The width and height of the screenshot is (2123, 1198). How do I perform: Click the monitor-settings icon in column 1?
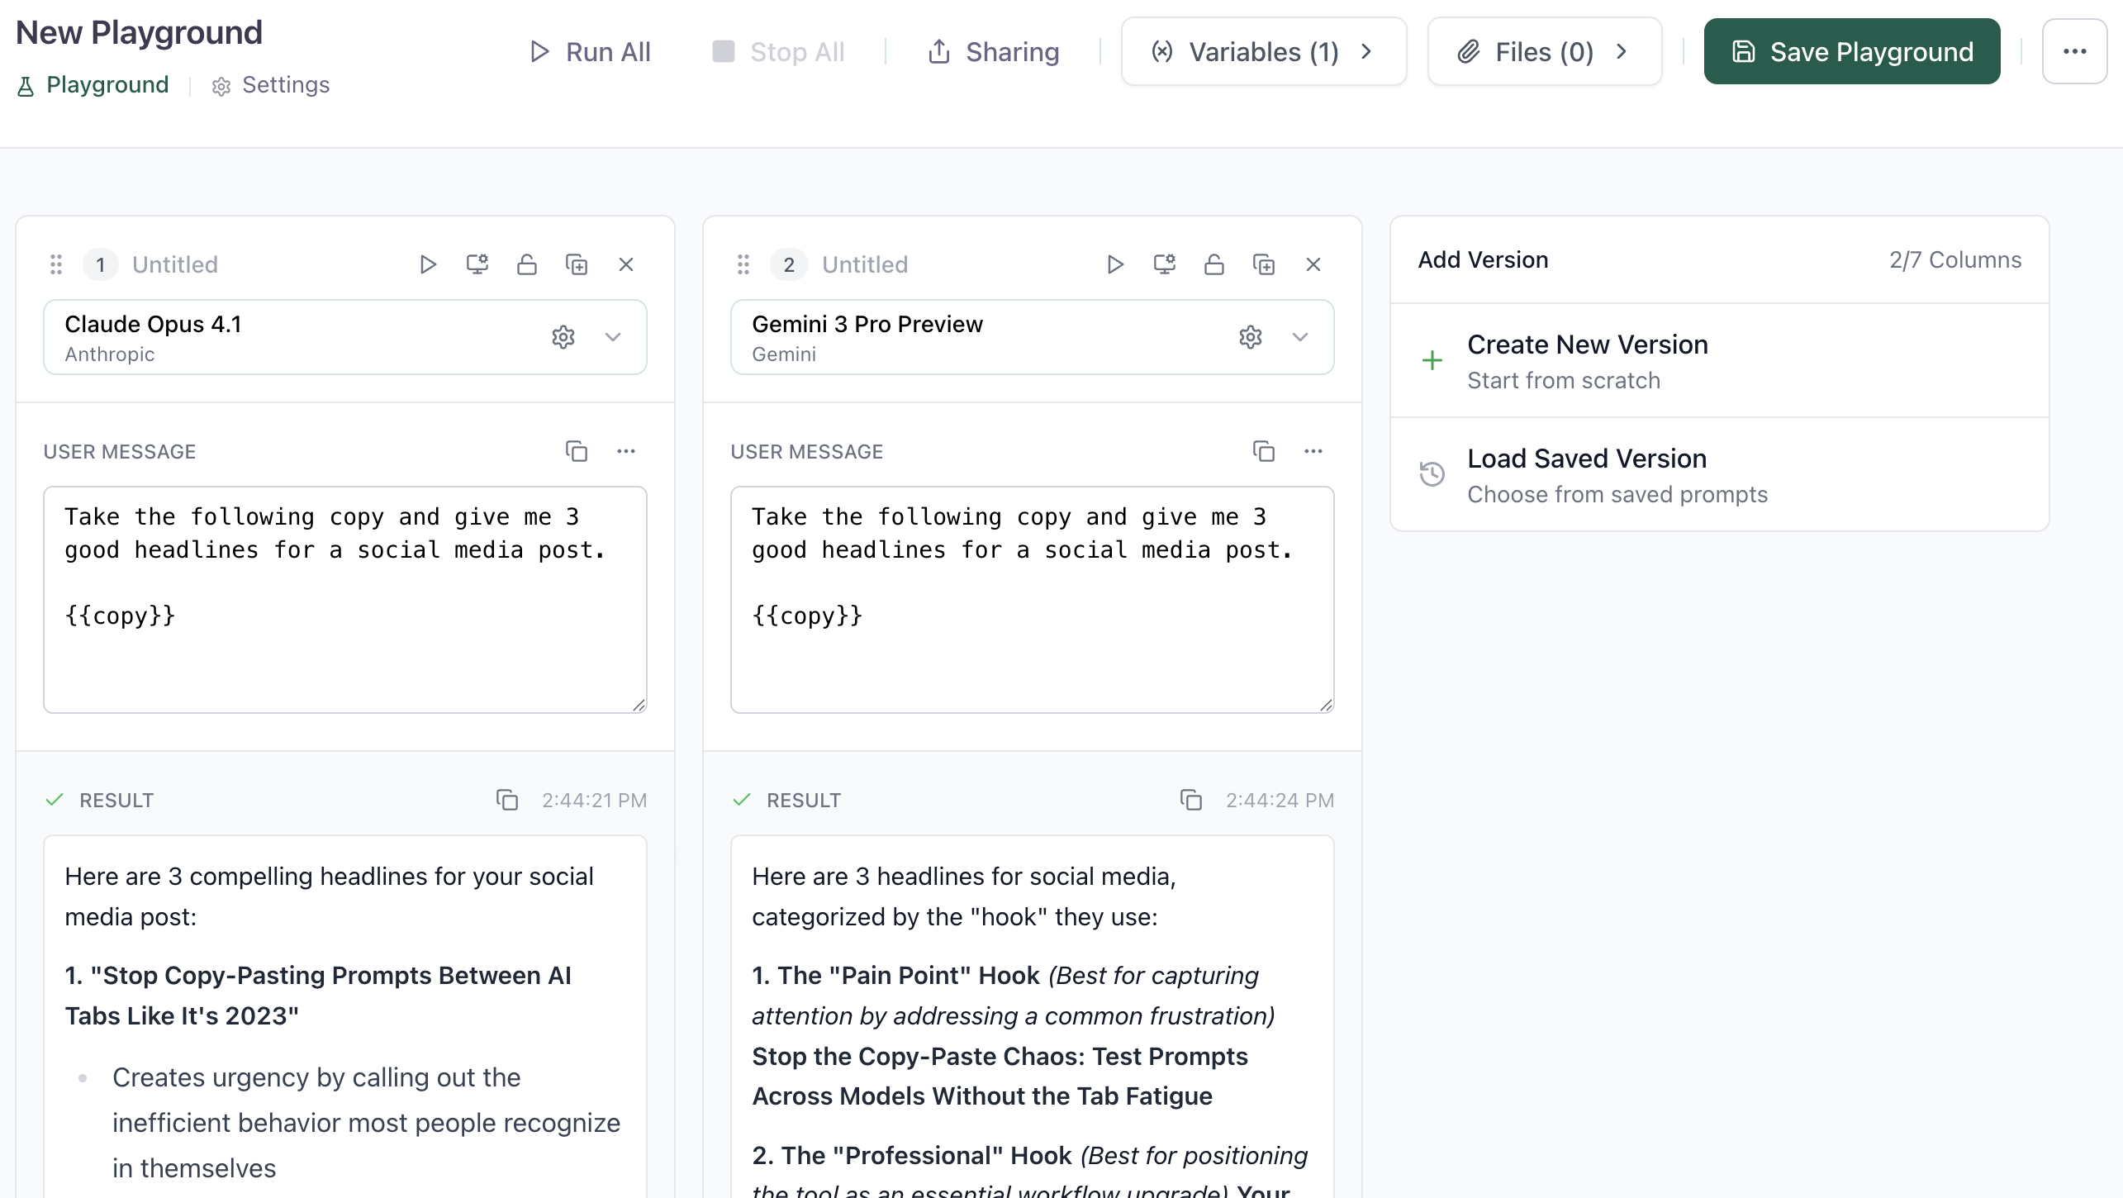477,264
